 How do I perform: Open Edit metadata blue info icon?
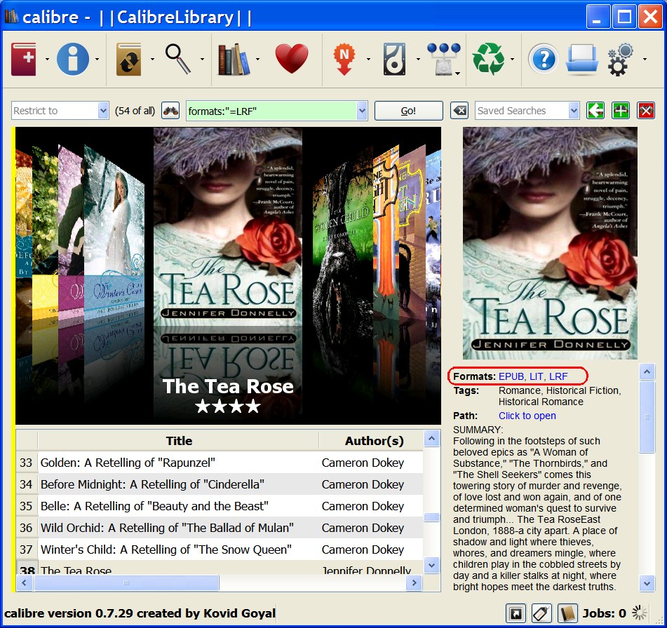pos(73,59)
